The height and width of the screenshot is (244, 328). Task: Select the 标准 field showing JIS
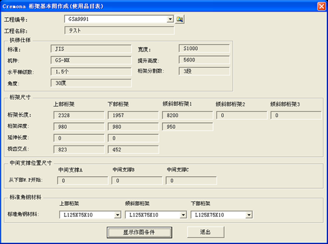pyautogui.click(x=90, y=49)
